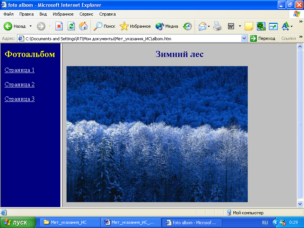
Task: Click the Back (Назад) arrow icon
Action: click(8, 26)
